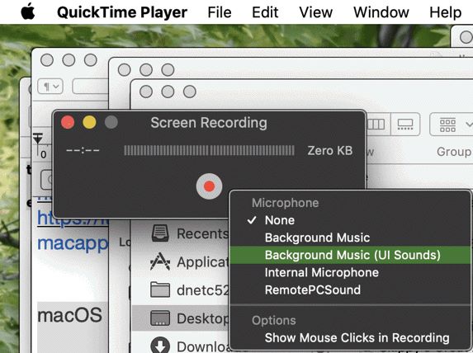This screenshot has width=473, height=353.
Task: Open the Window menu
Action: coord(381,12)
